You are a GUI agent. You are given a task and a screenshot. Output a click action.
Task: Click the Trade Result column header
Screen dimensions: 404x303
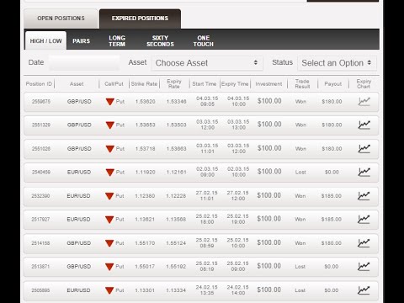[x=302, y=84]
